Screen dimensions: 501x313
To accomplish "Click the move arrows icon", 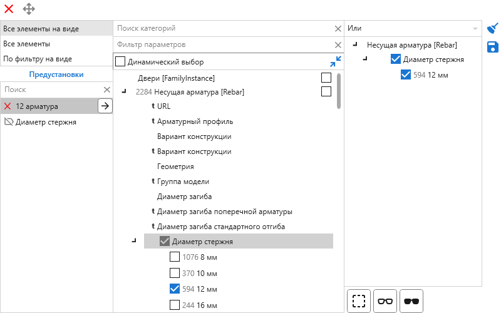I will 29,9.
